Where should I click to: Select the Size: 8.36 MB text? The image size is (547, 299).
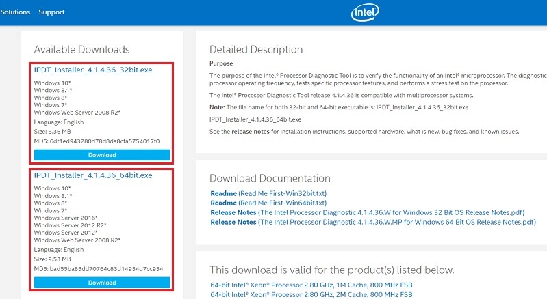click(52, 132)
